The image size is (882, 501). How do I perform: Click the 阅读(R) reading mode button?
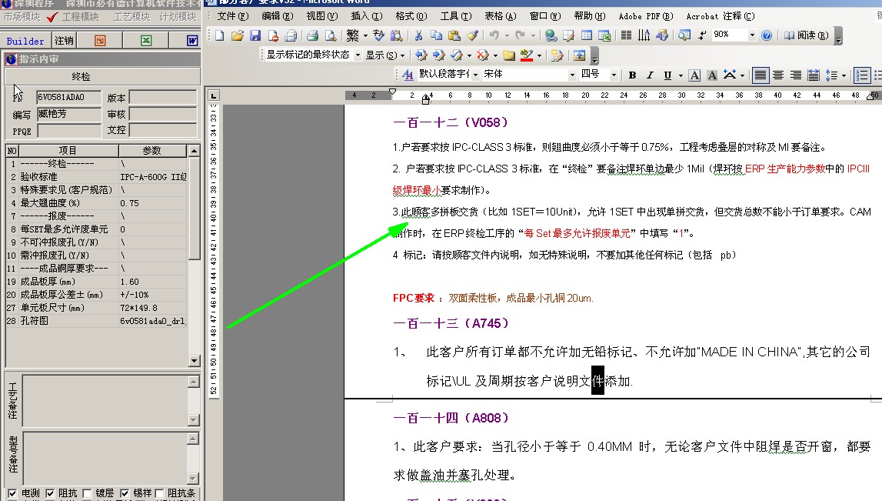pyautogui.click(x=806, y=35)
